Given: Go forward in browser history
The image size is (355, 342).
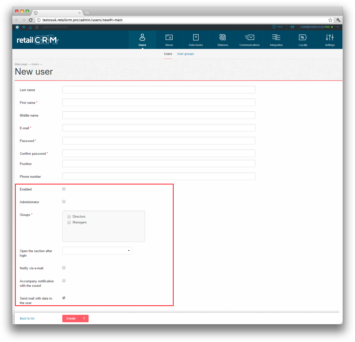Looking at the screenshot, I should 24,20.
